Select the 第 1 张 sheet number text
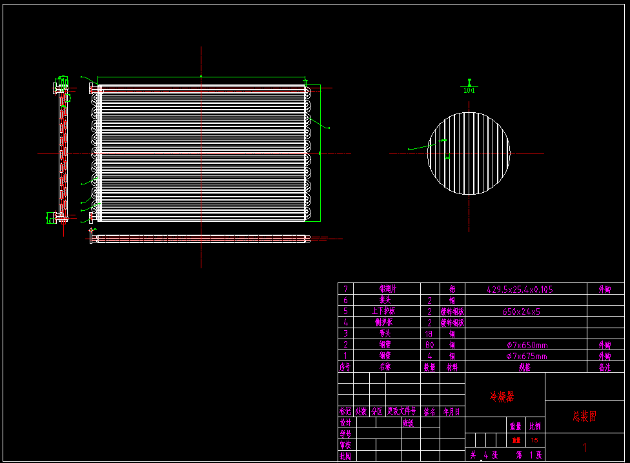The width and height of the screenshot is (630, 463). point(529,455)
